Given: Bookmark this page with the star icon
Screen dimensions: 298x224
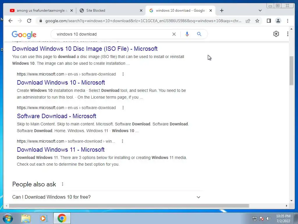Looking at the screenshot, I should pyautogui.click(x=257, y=21).
